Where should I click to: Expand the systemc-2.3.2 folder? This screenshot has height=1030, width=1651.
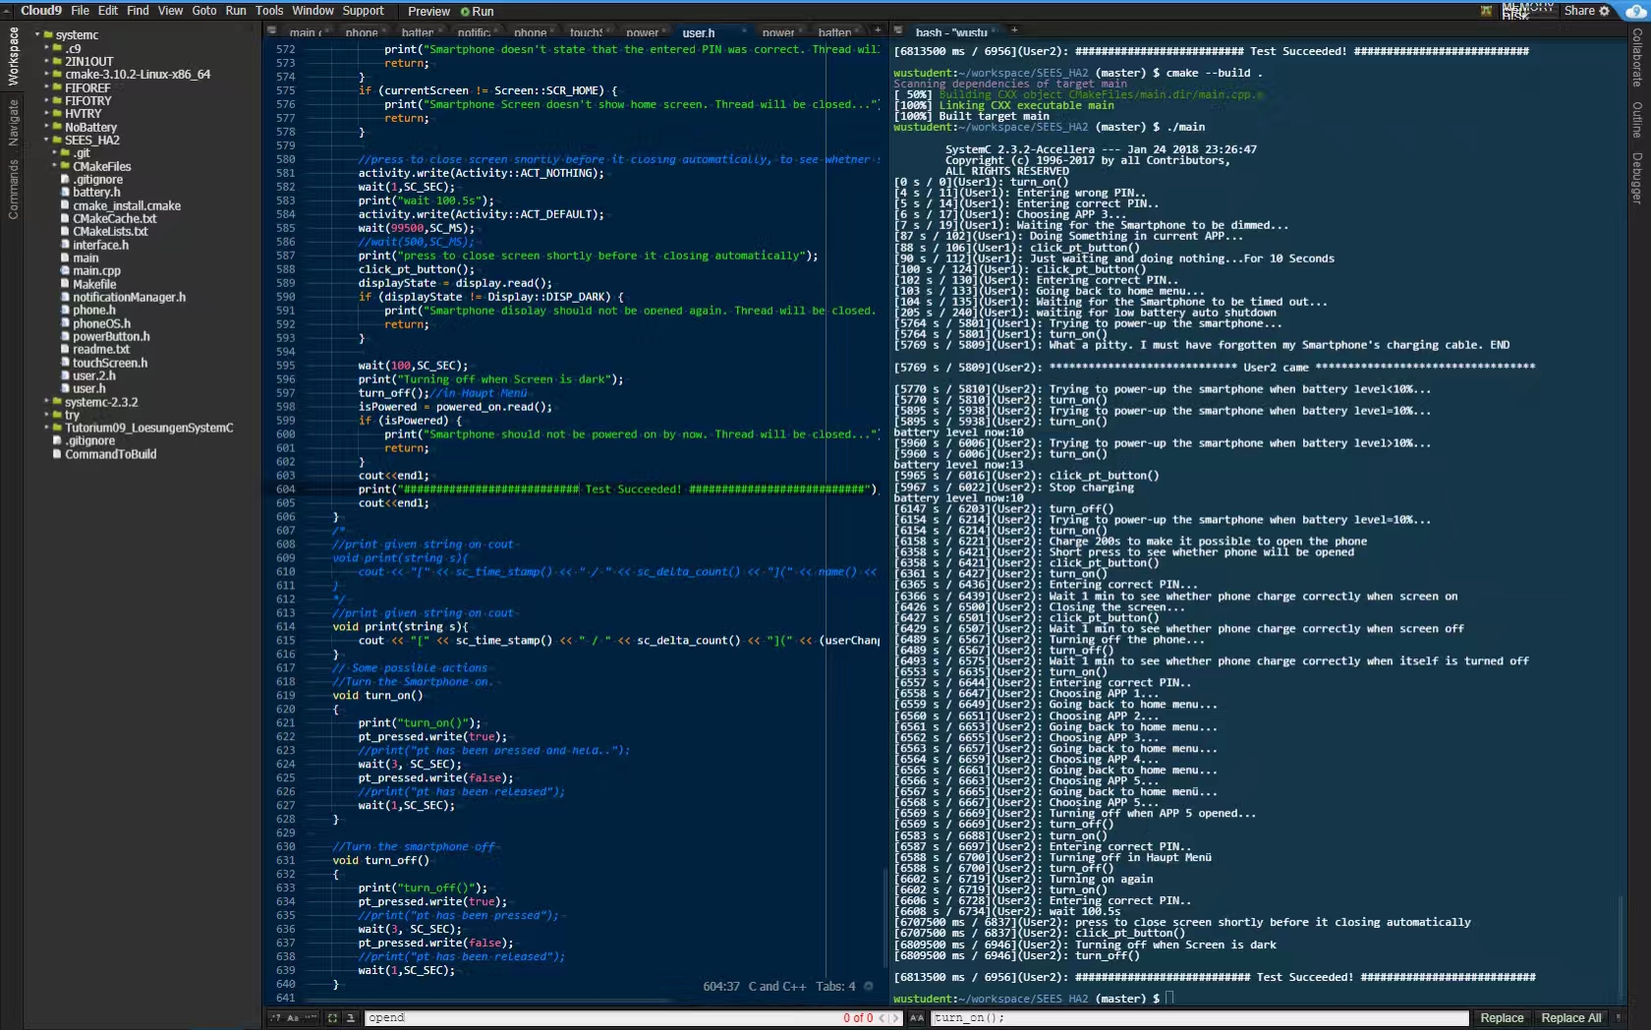[46, 402]
